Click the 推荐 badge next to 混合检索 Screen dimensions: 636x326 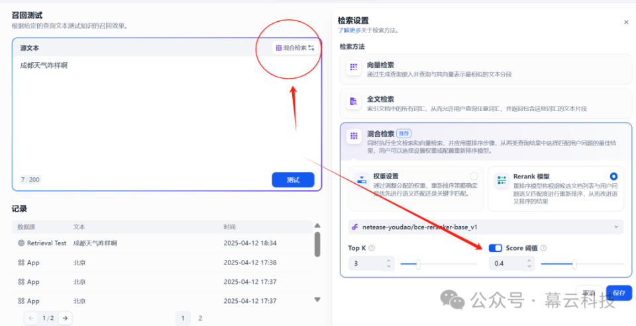coord(403,133)
